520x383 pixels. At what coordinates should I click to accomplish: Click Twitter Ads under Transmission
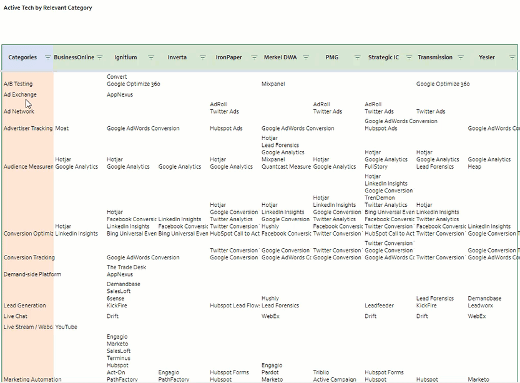tap(431, 111)
